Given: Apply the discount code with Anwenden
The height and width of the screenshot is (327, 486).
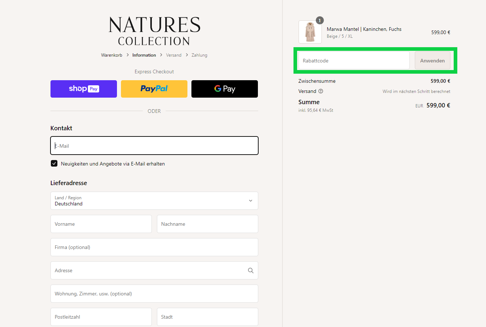Looking at the screenshot, I should 432,61.
